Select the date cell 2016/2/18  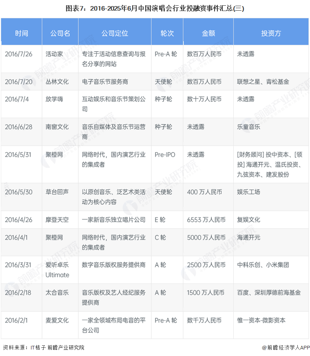pos(18,293)
